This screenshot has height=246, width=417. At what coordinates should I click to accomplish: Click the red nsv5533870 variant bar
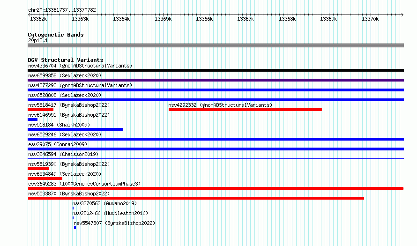pos(196,198)
